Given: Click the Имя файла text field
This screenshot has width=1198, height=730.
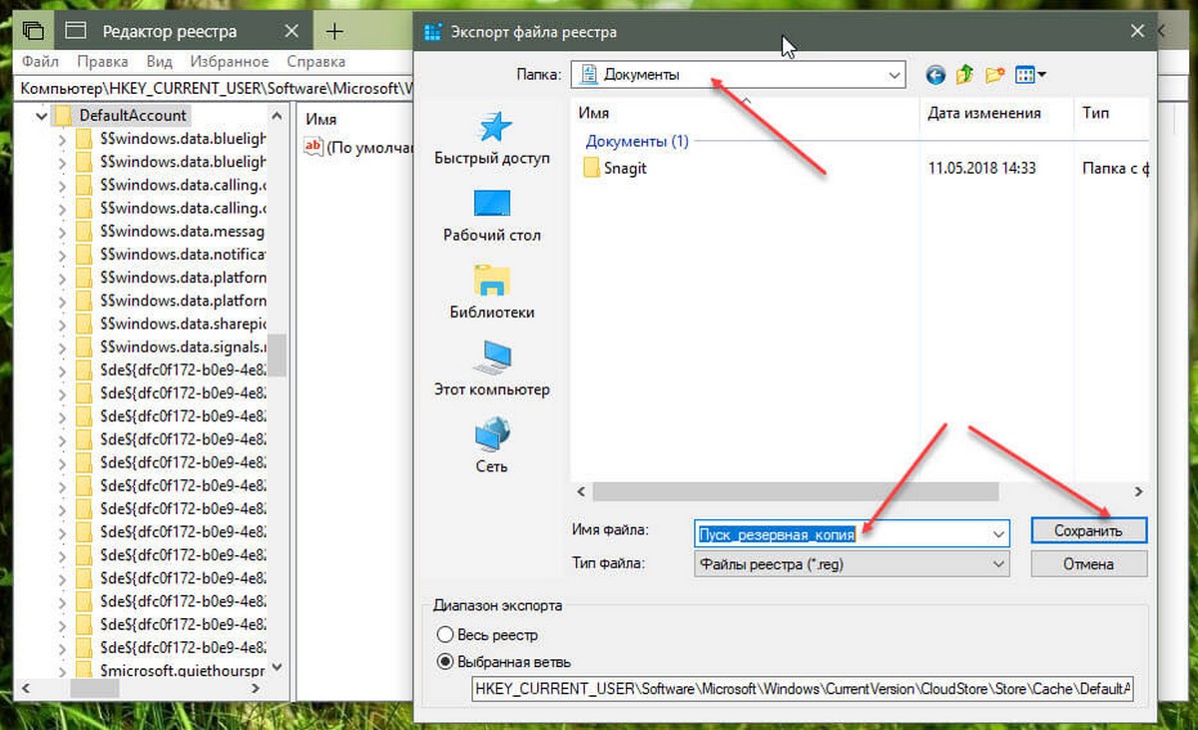Looking at the screenshot, I should pos(852,534).
